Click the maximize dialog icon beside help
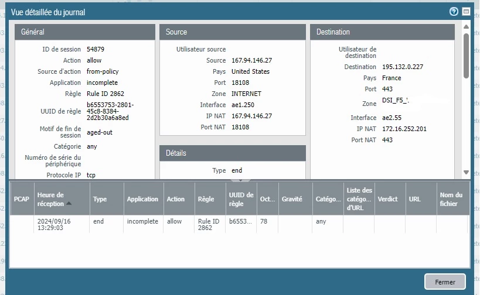480x295 pixels. (x=466, y=12)
